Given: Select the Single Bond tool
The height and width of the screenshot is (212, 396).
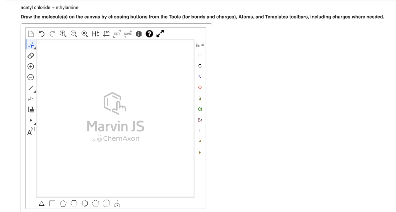Looking at the screenshot, I should pyautogui.click(x=31, y=88).
